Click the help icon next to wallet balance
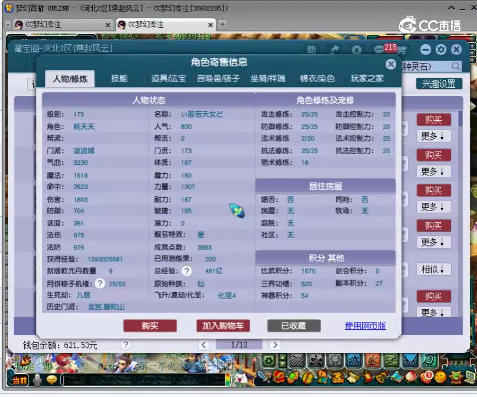This screenshot has height=397, width=477. (x=126, y=345)
